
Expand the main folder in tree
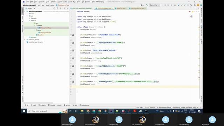coord(29,19)
